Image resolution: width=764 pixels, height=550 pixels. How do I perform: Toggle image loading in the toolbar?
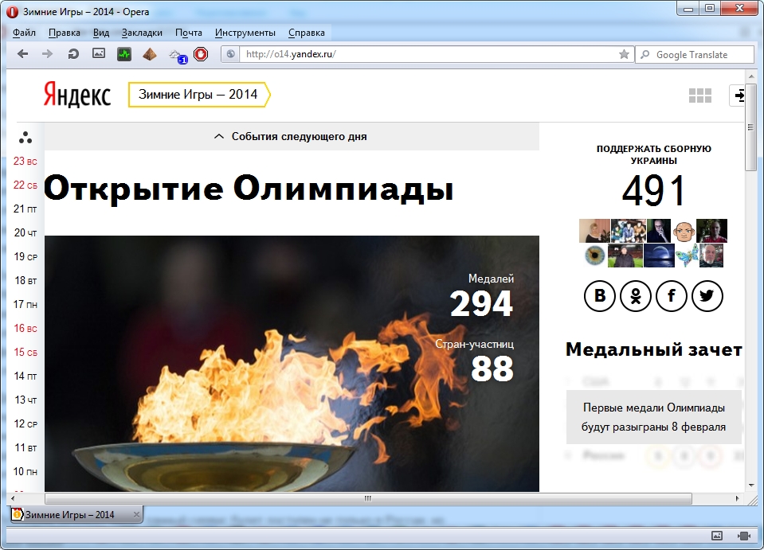click(99, 54)
